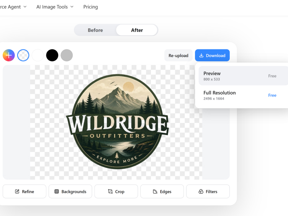Expand the Agent dropdown chevron
288x216 pixels.
pyautogui.click(x=25, y=7)
